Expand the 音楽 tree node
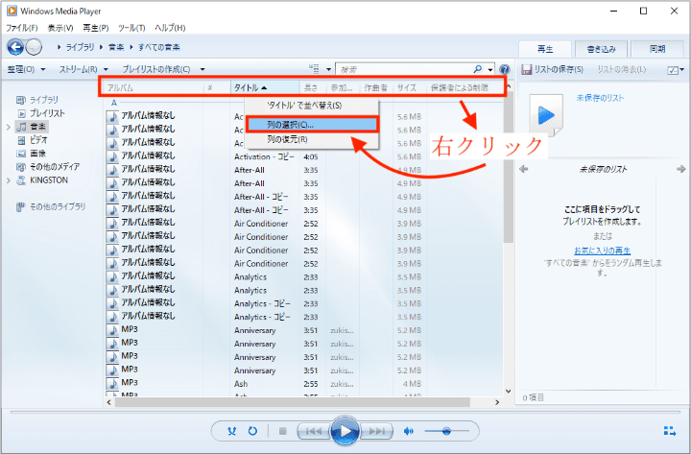Image resolution: width=691 pixels, height=454 pixels. point(9,127)
